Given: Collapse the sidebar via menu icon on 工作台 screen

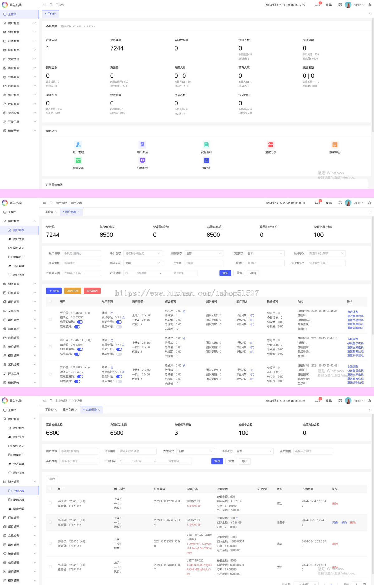Looking at the screenshot, I should pyautogui.click(x=44, y=5).
